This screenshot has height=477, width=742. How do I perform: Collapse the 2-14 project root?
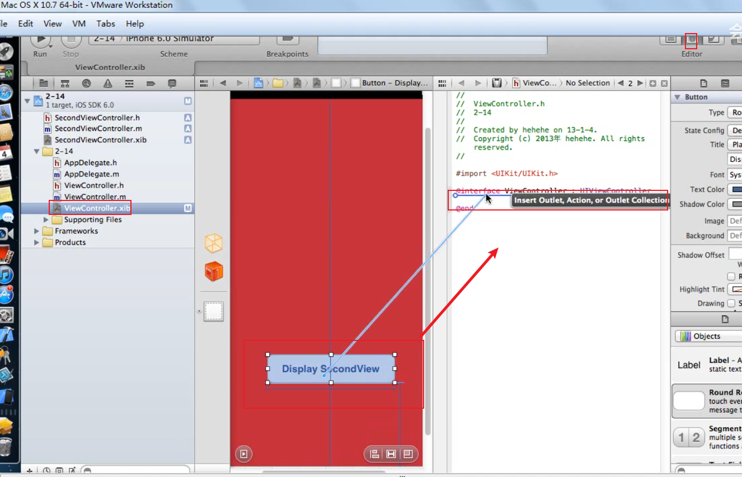pos(27,101)
